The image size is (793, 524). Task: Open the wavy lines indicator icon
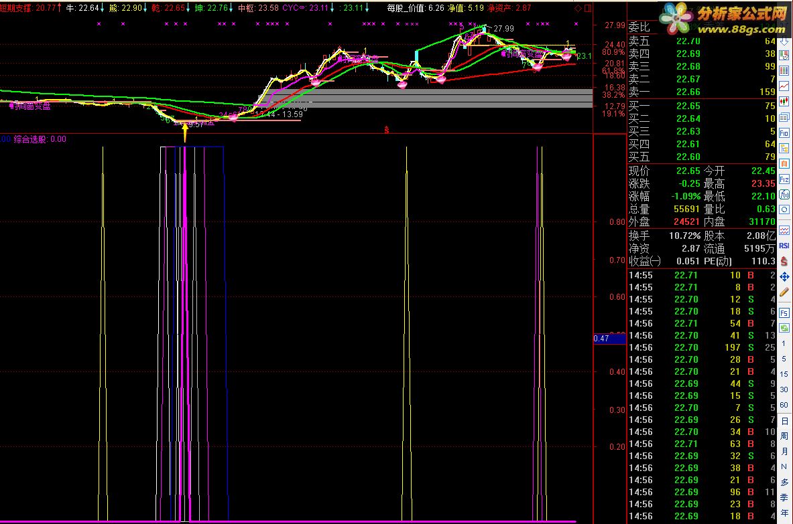(784, 230)
